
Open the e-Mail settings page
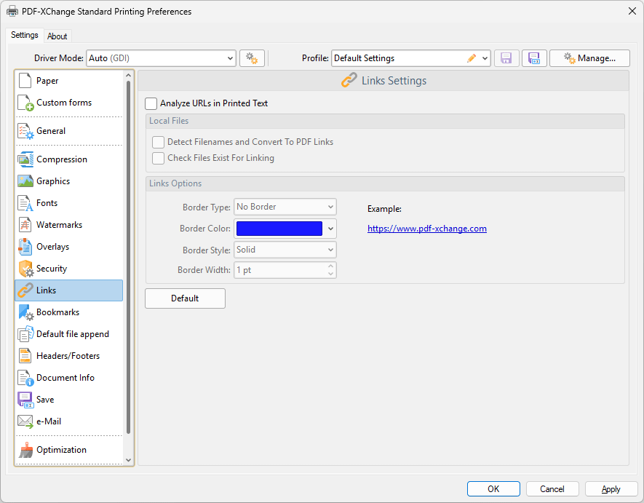click(x=48, y=421)
